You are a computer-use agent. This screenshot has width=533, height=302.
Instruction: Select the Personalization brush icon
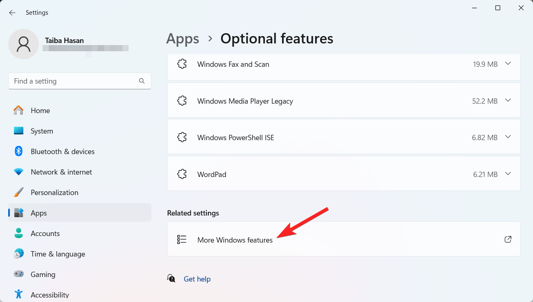(18, 192)
